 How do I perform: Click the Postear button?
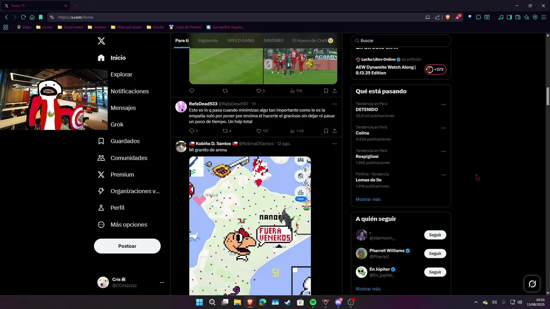pos(127,246)
